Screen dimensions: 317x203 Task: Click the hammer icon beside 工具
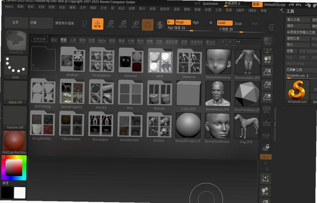(x=282, y=11)
